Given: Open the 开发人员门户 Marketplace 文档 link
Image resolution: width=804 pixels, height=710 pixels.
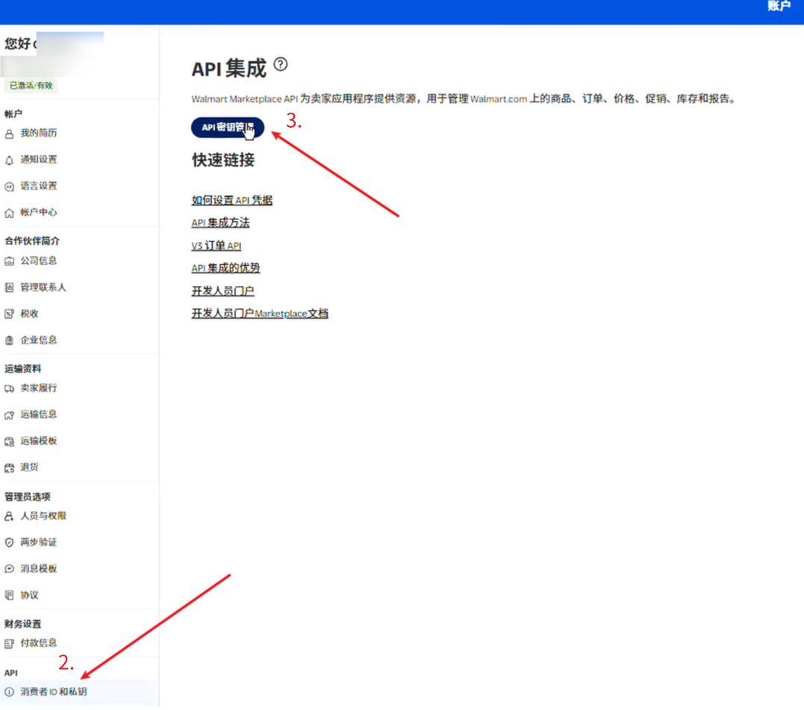Looking at the screenshot, I should click(260, 314).
